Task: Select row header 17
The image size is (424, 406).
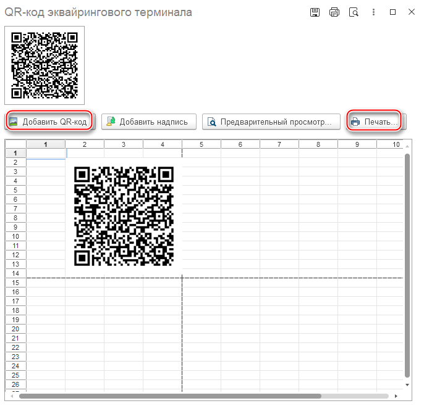Action: coord(15,301)
